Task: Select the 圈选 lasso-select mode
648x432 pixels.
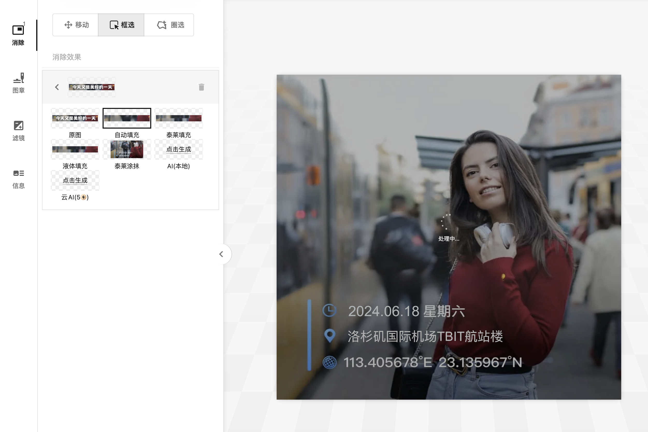Action: (x=170, y=25)
